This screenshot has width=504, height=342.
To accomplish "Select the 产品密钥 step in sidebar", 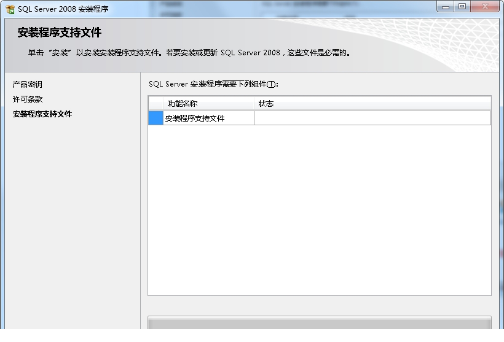I will (27, 85).
